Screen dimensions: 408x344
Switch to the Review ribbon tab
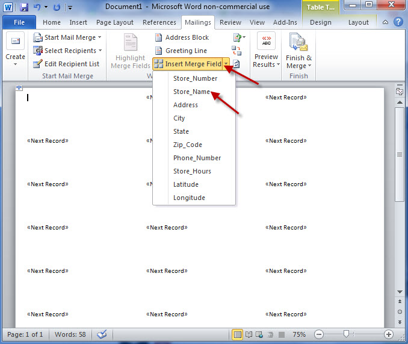[230, 23]
